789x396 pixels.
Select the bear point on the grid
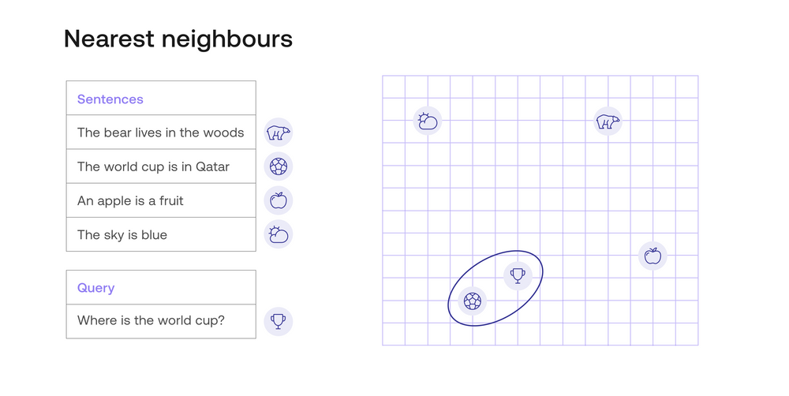[x=608, y=121]
